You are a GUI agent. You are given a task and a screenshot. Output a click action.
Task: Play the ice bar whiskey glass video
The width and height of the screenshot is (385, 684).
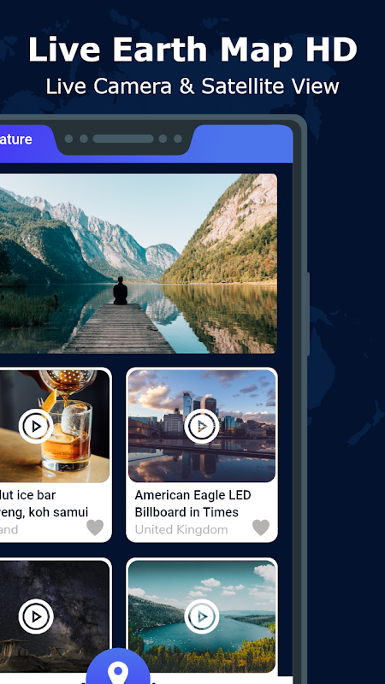click(x=36, y=426)
